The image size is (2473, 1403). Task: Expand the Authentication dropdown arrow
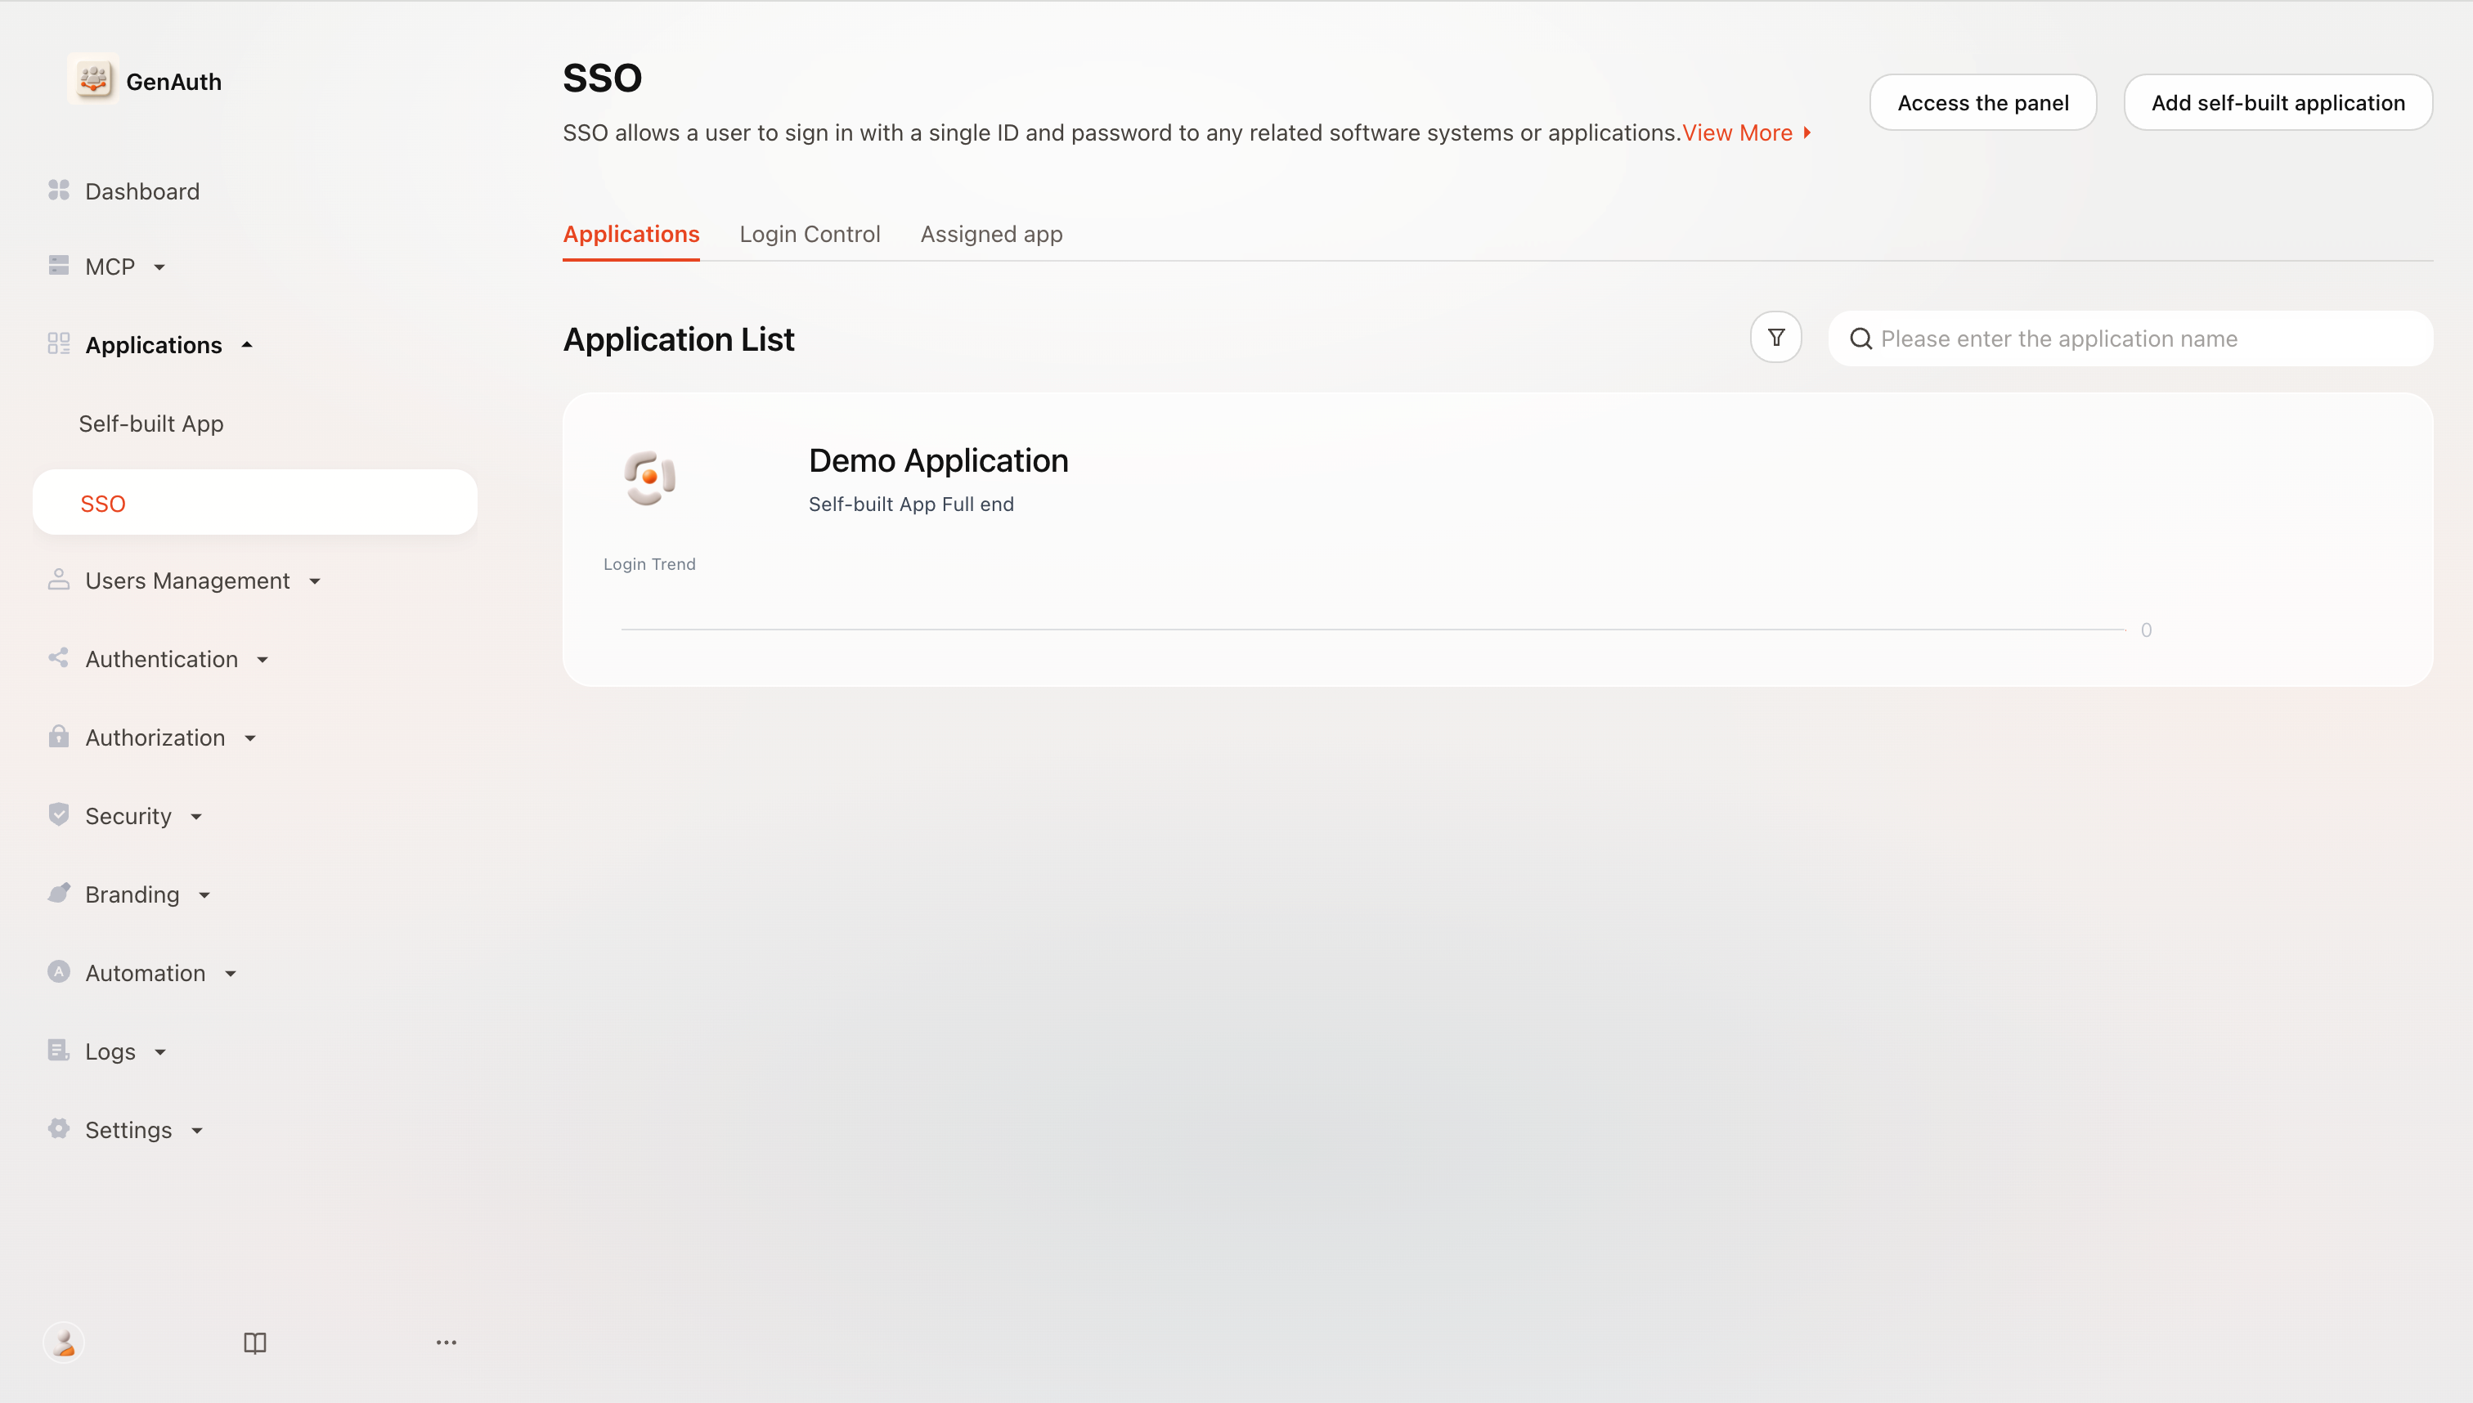pyautogui.click(x=263, y=660)
